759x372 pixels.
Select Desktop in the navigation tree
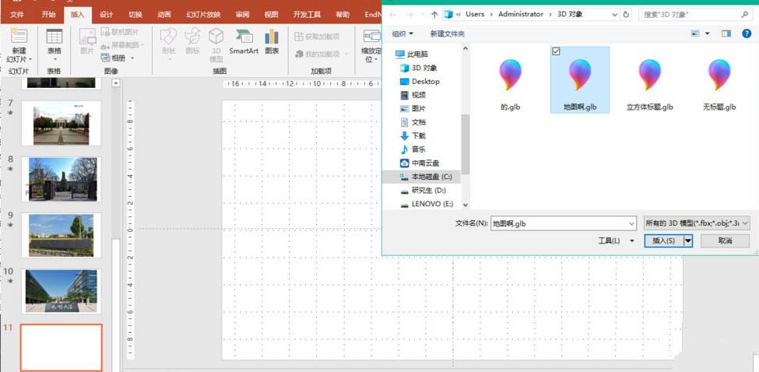coord(425,81)
